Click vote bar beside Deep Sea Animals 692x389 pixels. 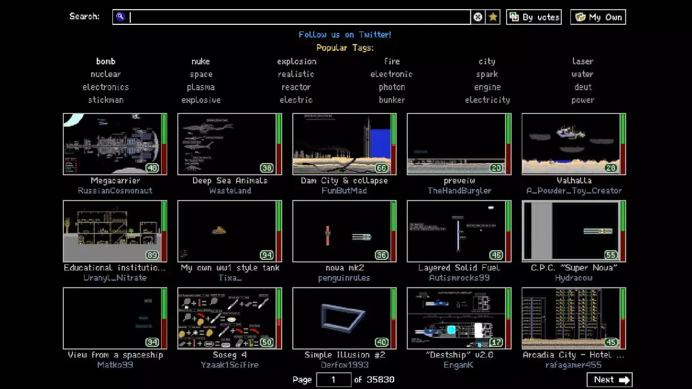coord(279,144)
